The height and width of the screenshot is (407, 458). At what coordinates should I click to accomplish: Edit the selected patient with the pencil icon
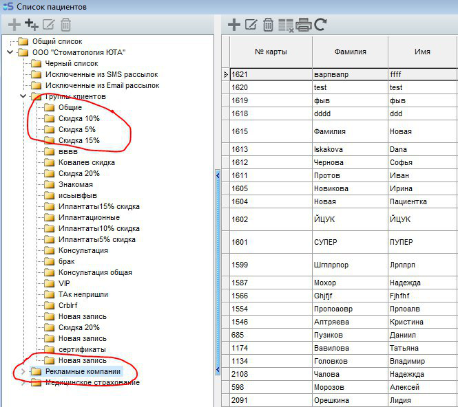251,25
